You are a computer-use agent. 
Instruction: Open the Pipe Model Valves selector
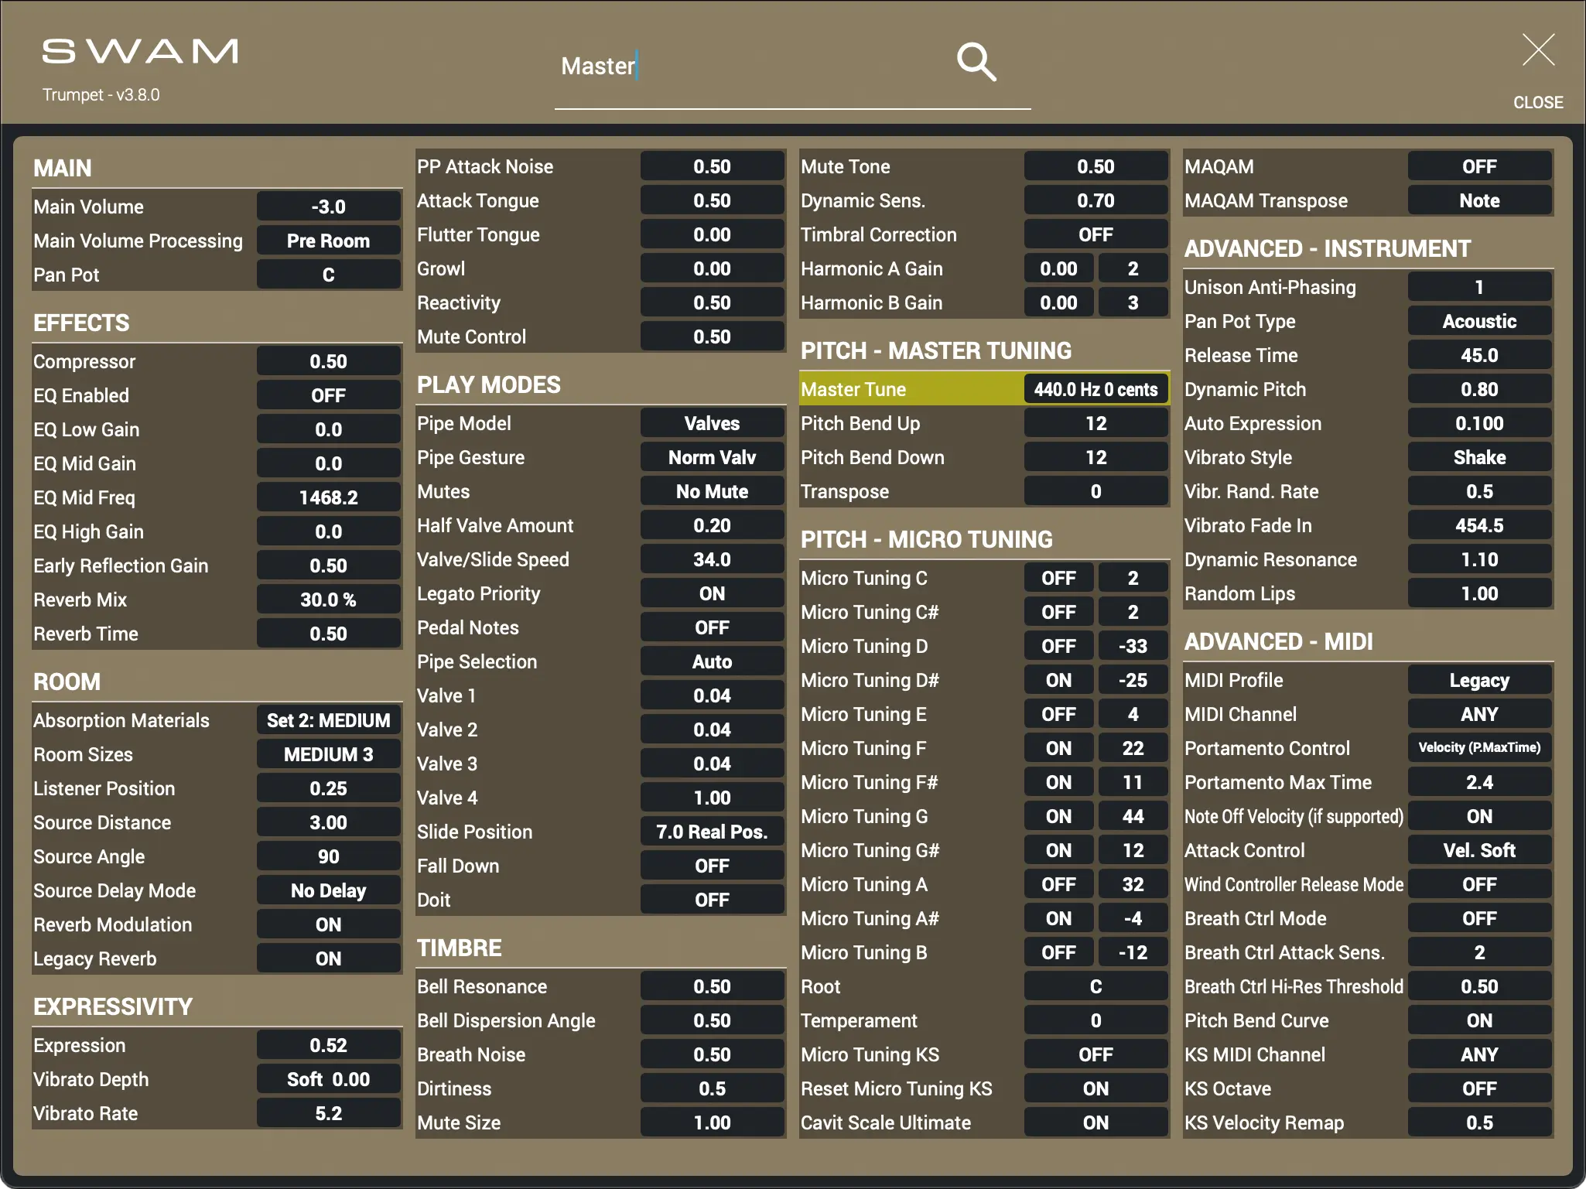[712, 424]
